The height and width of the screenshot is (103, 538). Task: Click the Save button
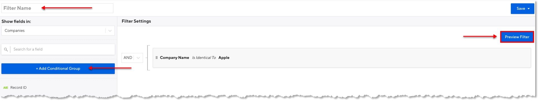point(522,9)
